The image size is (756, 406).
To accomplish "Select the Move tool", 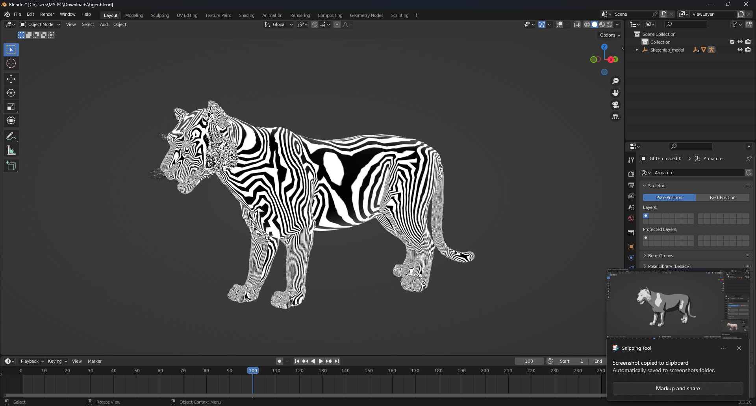I will 11,79.
